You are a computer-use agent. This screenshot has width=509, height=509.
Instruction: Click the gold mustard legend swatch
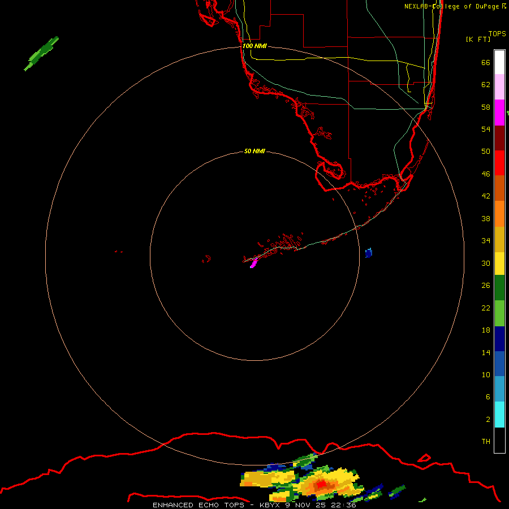(499, 239)
